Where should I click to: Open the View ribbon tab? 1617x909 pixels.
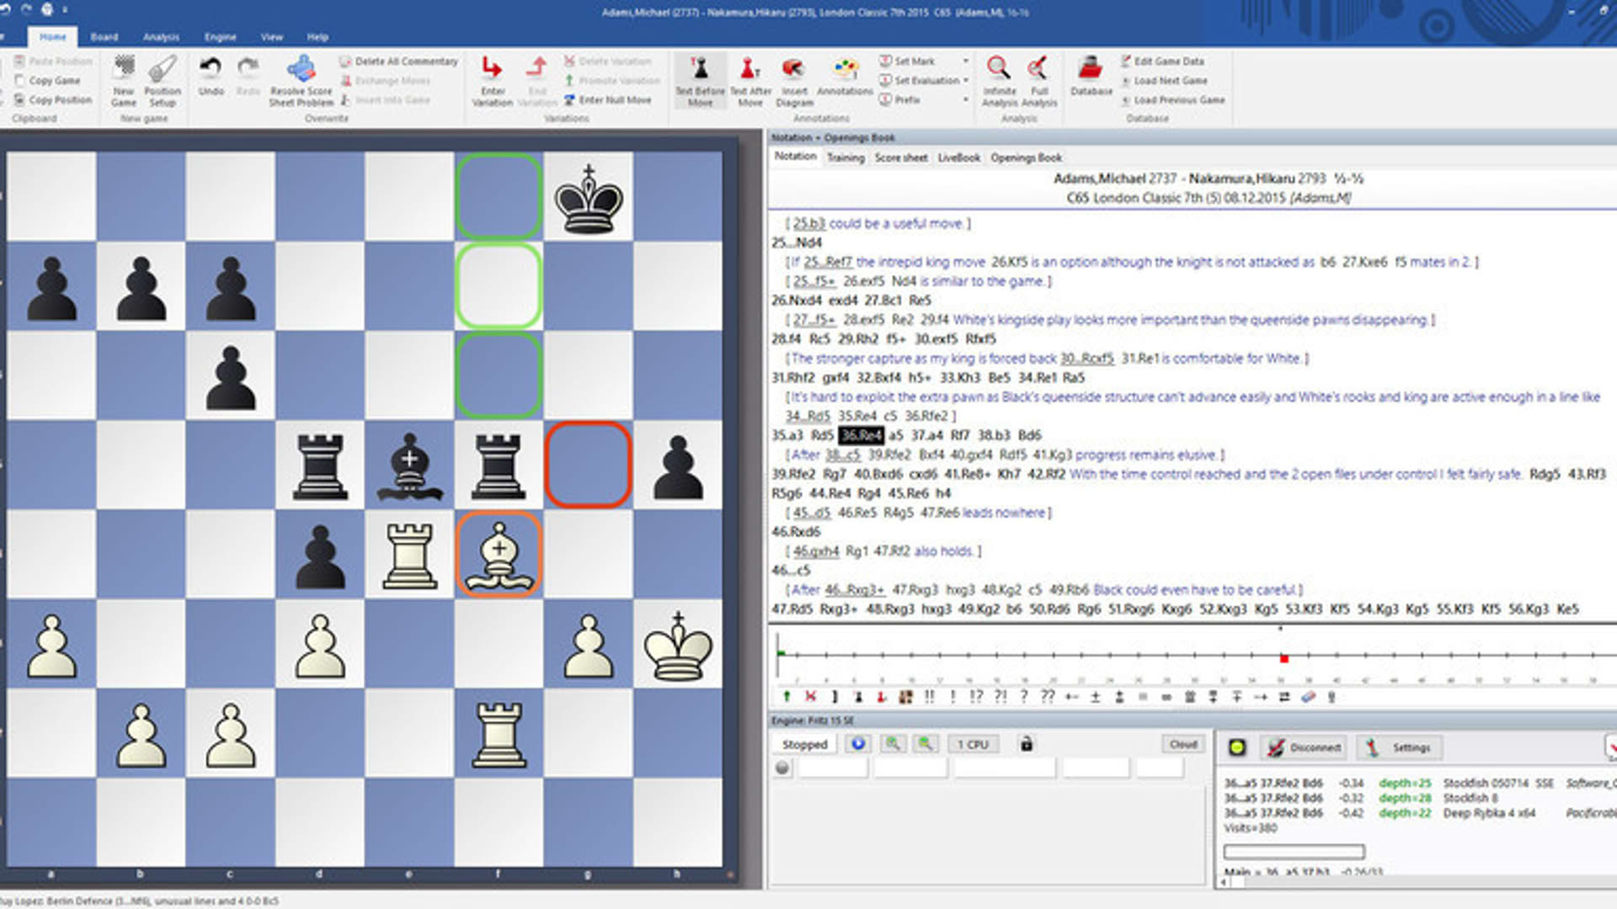(x=271, y=37)
